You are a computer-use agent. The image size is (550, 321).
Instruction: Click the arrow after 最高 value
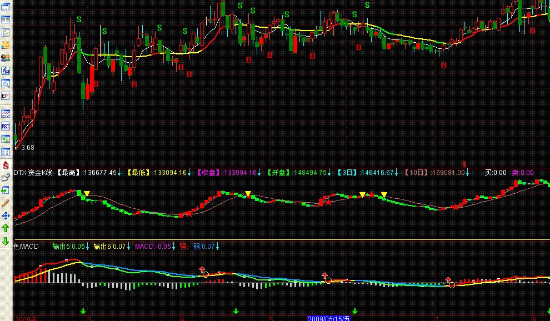point(119,172)
